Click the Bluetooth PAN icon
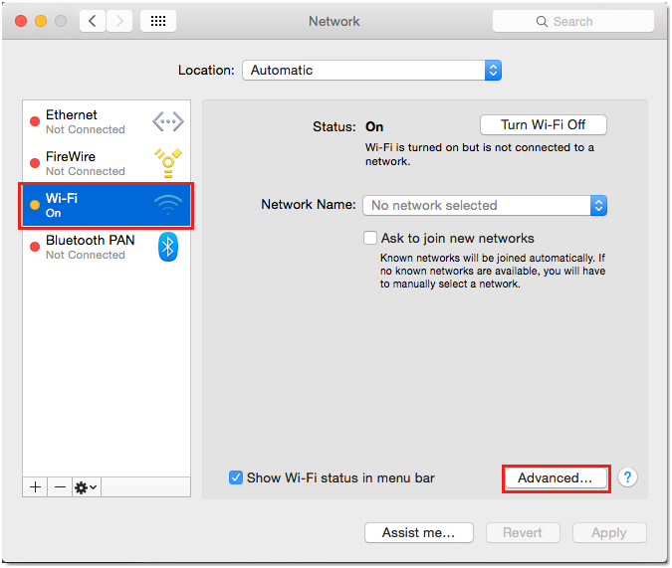Image resolution: width=672 pixels, height=568 pixels. click(167, 247)
